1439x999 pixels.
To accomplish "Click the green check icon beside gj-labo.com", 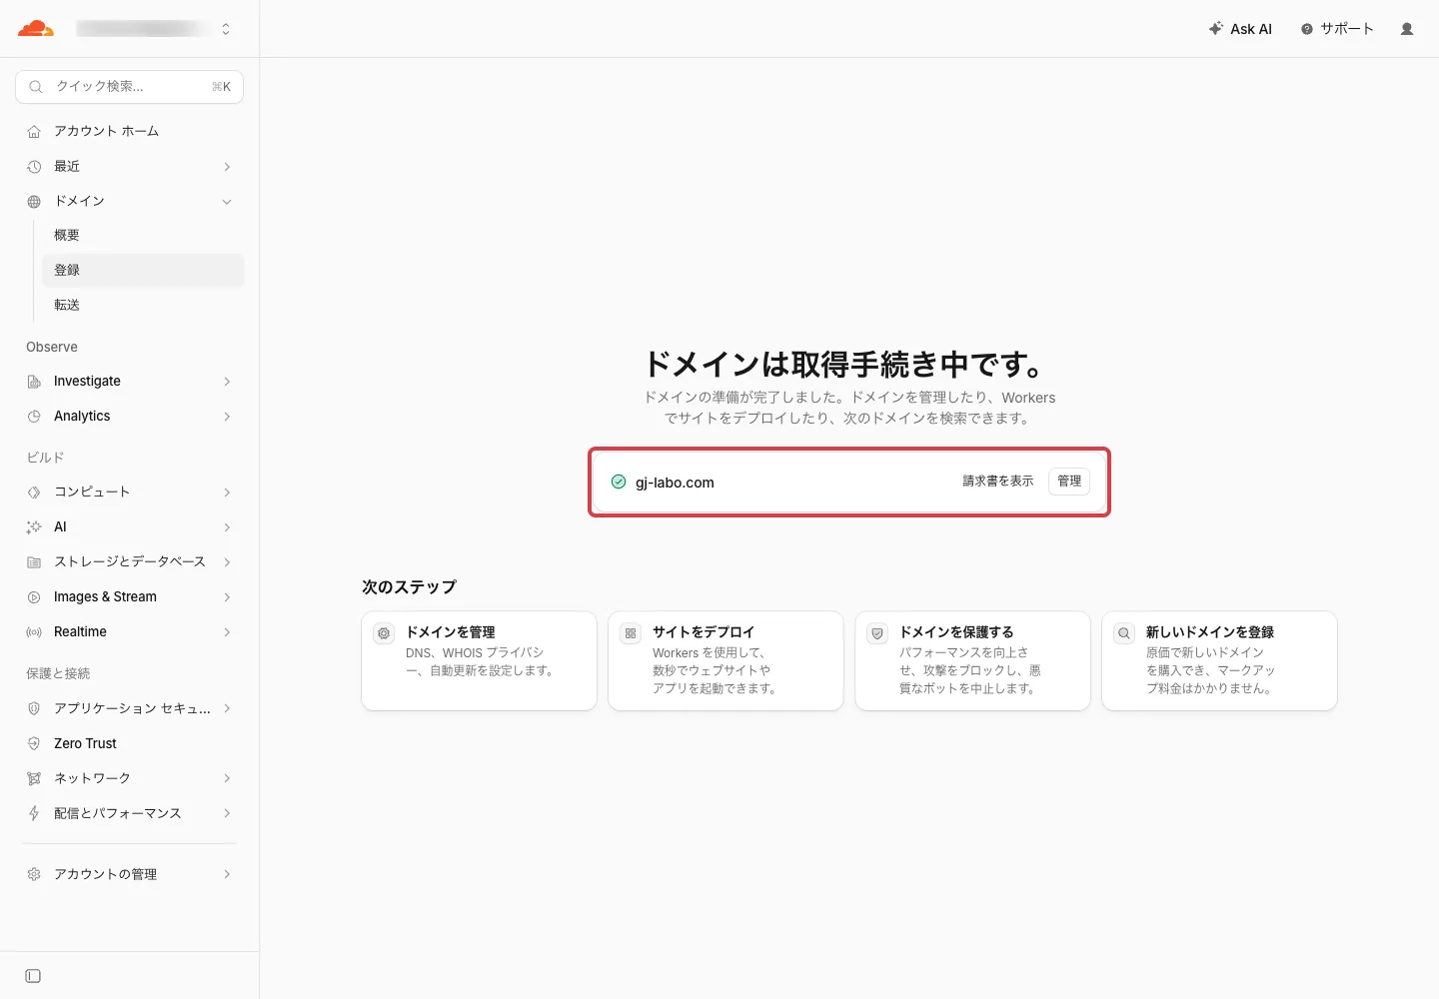I will 619,482.
